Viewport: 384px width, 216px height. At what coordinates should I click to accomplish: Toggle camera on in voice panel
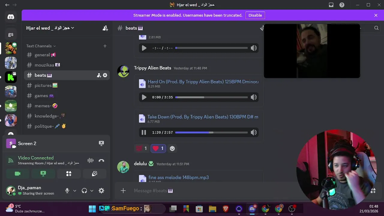tap(18, 174)
